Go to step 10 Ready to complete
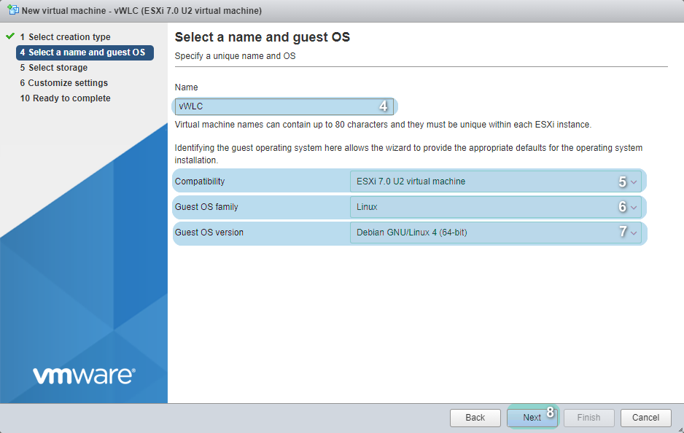Image resolution: width=684 pixels, height=433 pixels. (x=65, y=98)
